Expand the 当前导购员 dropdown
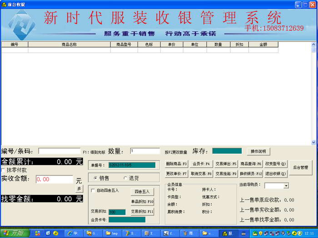 (286, 185)
